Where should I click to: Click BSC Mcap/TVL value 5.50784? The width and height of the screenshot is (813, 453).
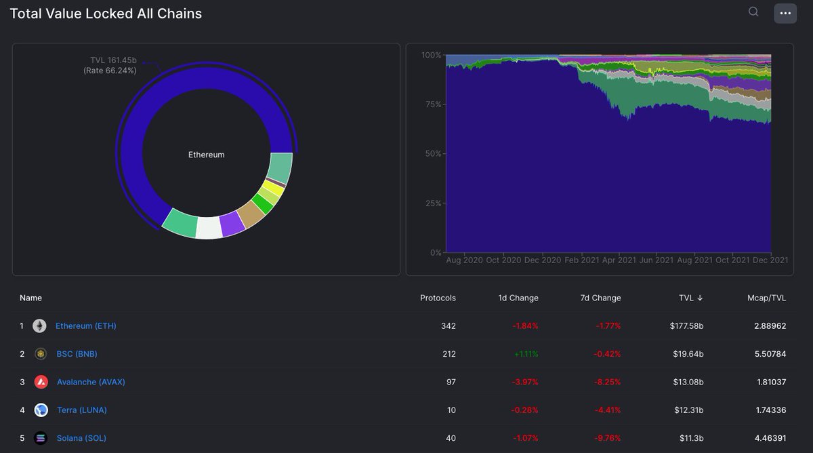(770, 354)
